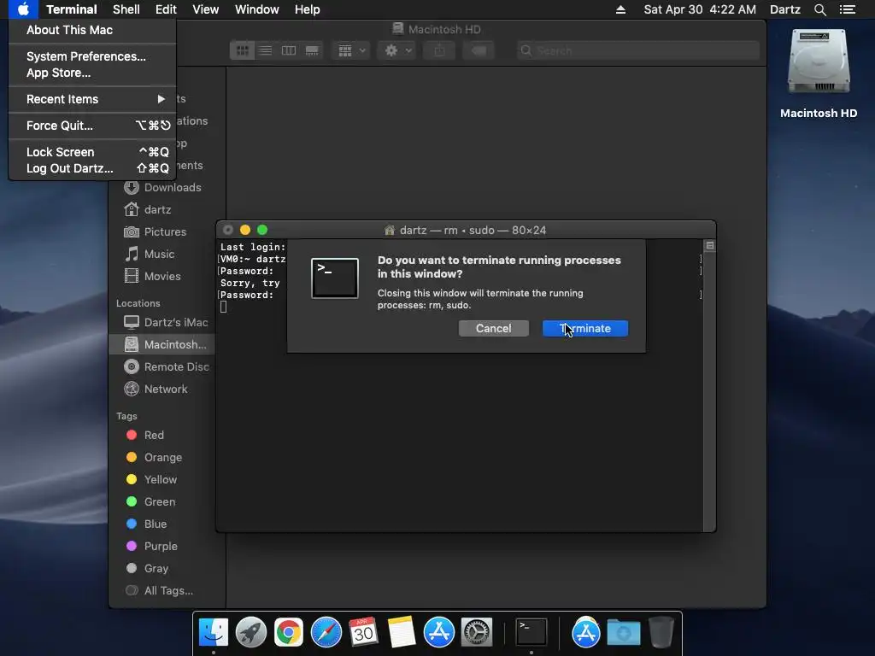
Task: Switch Finder to list view
Action: click(x=265, y=50)
